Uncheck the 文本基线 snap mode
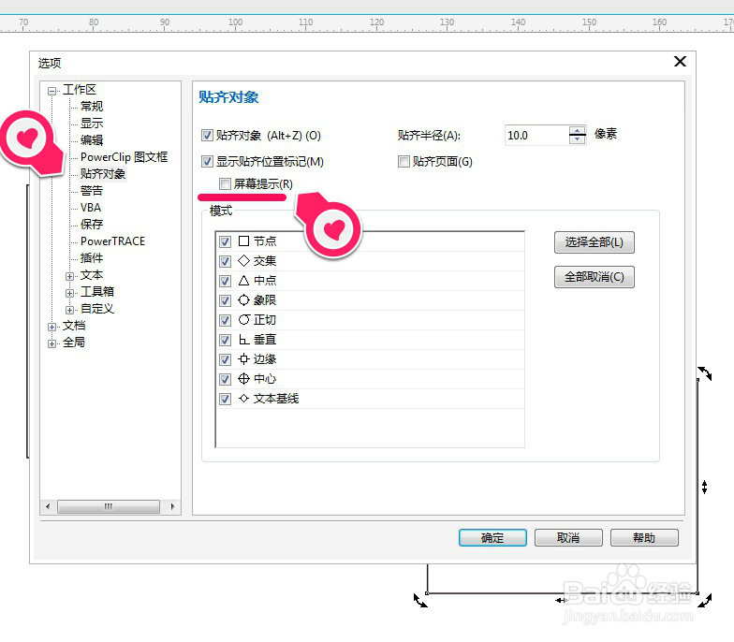This screenshot has width=734, height=642. coord(225,399)
